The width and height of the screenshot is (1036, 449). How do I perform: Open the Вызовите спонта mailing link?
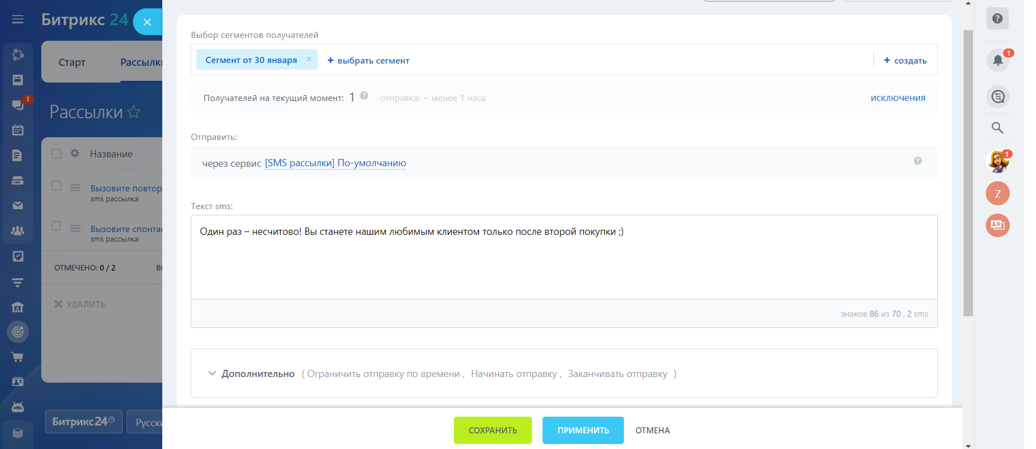click(126, 229)
